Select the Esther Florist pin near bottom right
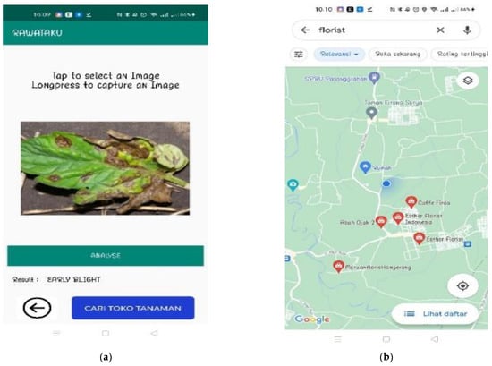Viewport: 492px width, 366px height. [x=419, y=238]
